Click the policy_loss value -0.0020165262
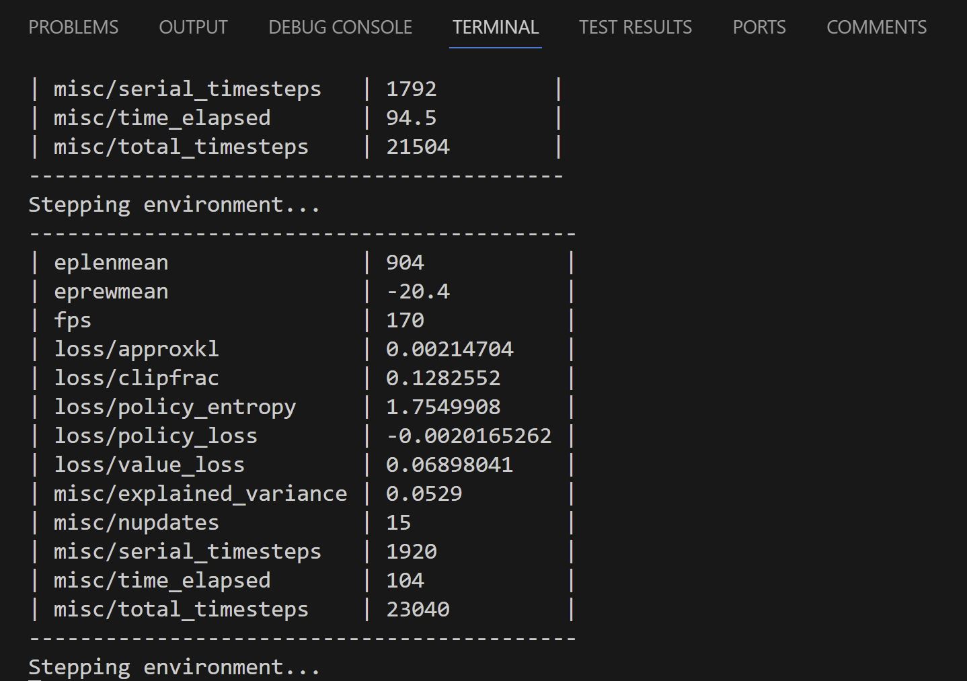 469,436
